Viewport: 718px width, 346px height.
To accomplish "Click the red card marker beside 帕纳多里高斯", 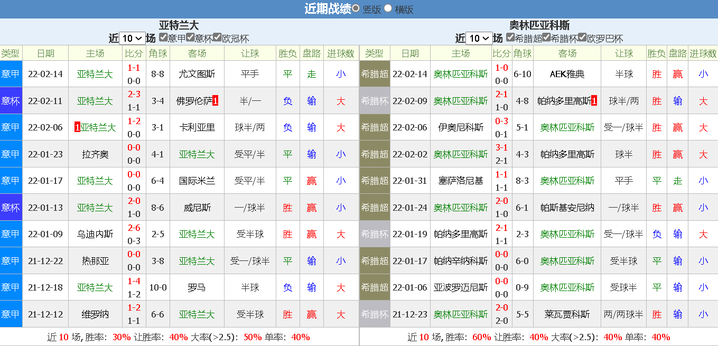I will (x=594, y=101).
